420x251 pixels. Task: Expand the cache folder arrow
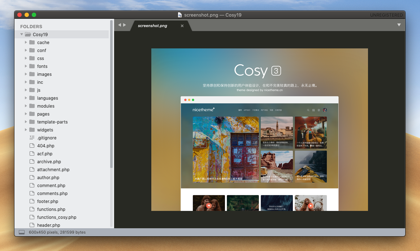coord(26,42)
